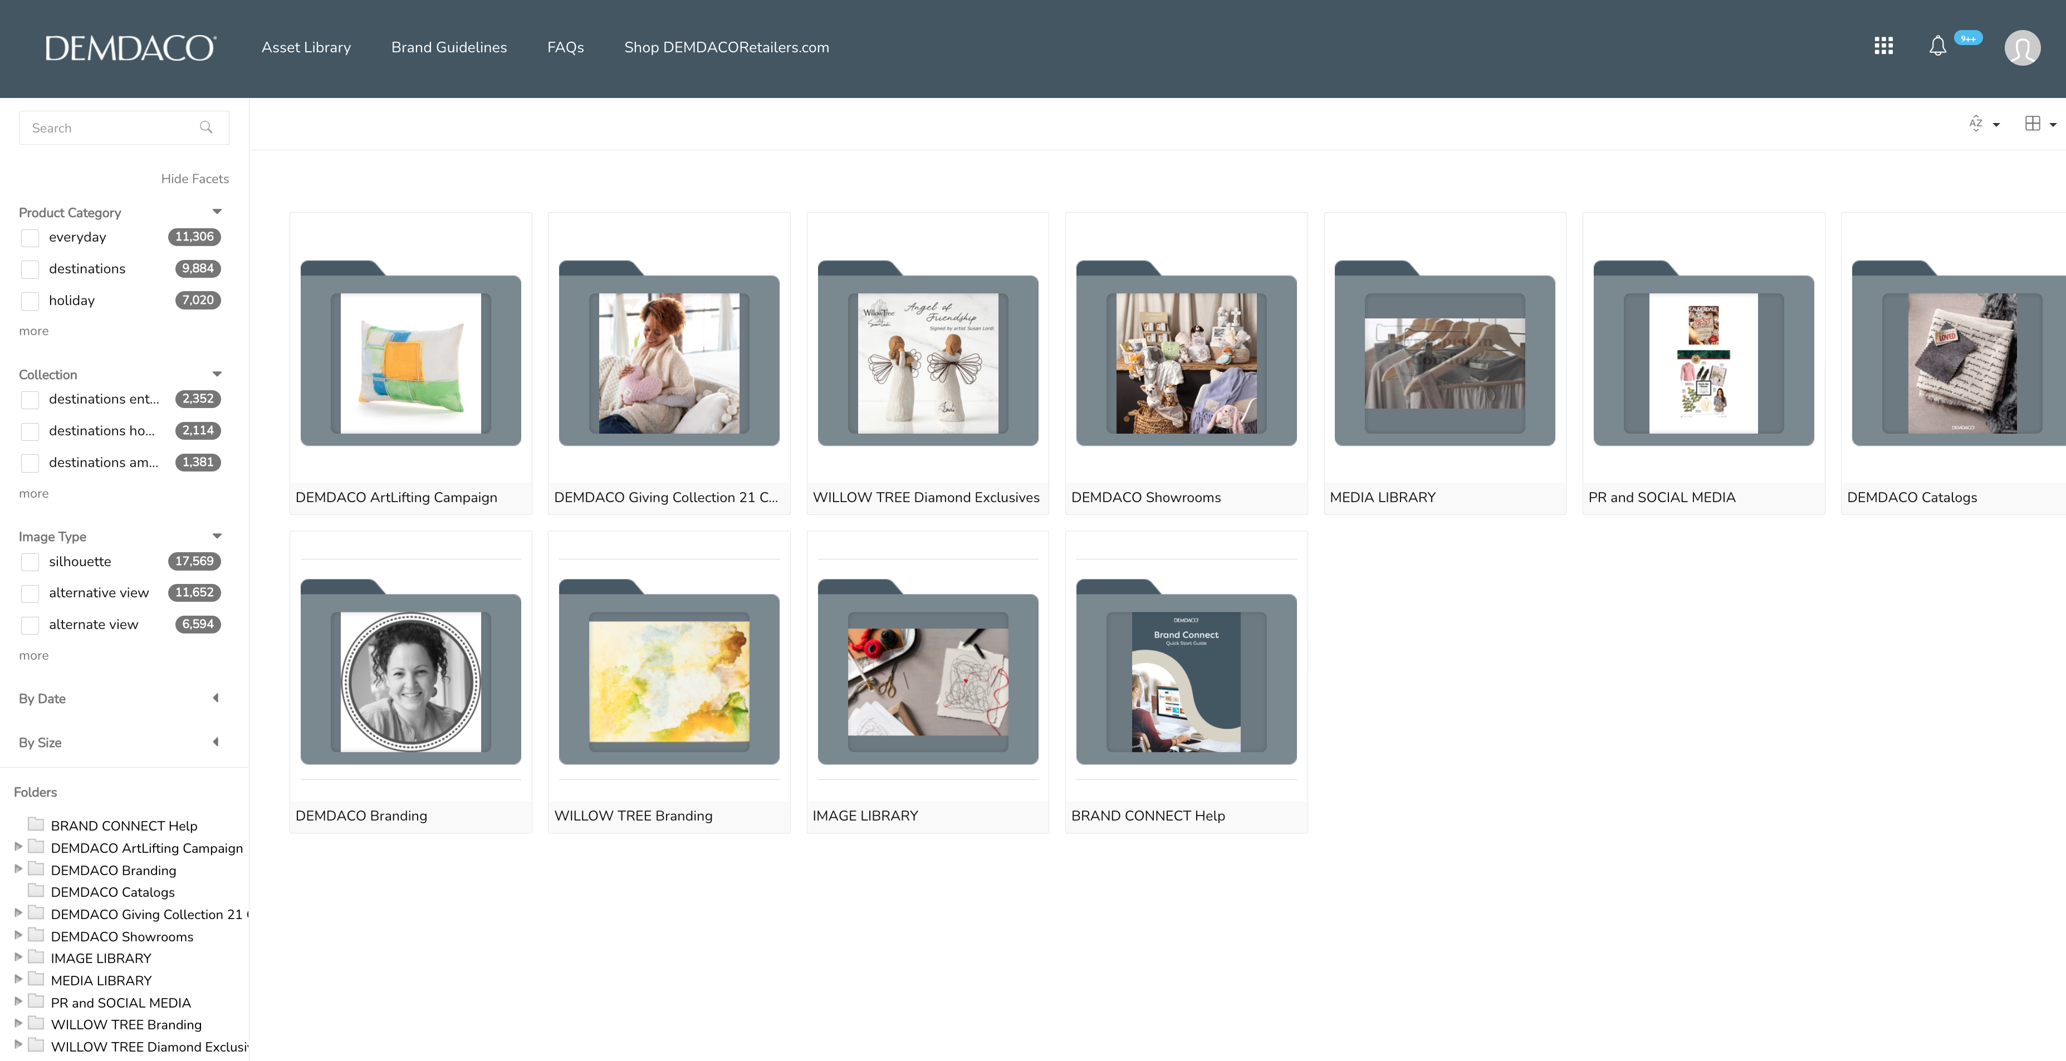The image size is (2066, 1061).
Task: Open the A-Z sort order menu
Action: (1984, 124)
